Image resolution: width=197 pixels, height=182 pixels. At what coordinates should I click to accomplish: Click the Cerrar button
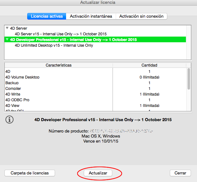[x=180, y=173]
